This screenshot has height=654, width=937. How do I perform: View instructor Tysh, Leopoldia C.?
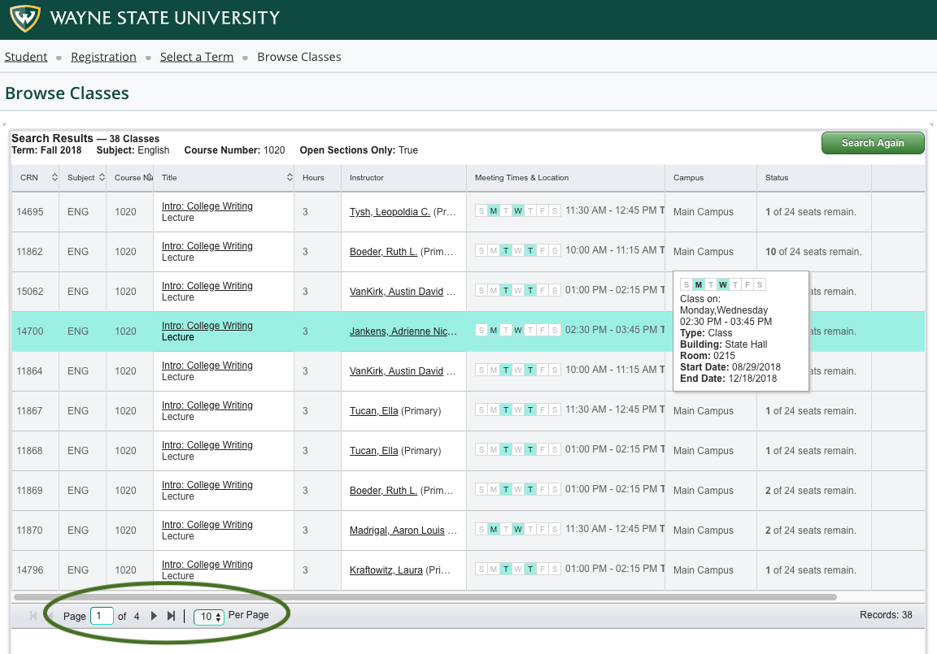point(390,212)
